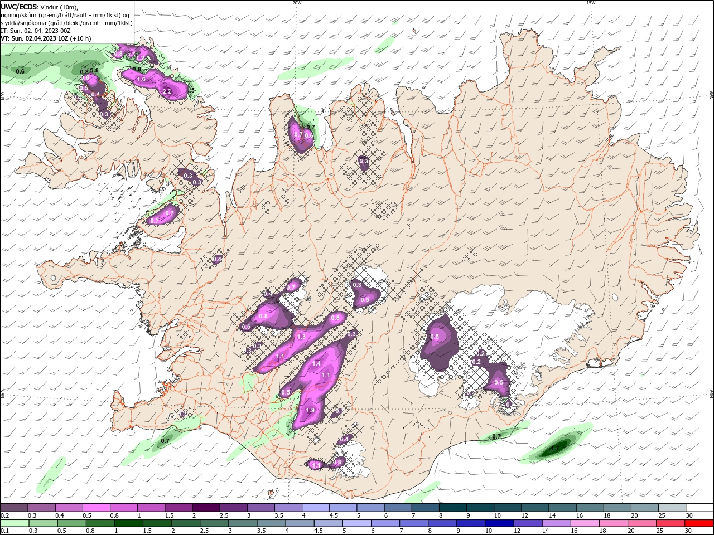Click the '15W' longitude label

click(590, 3)
